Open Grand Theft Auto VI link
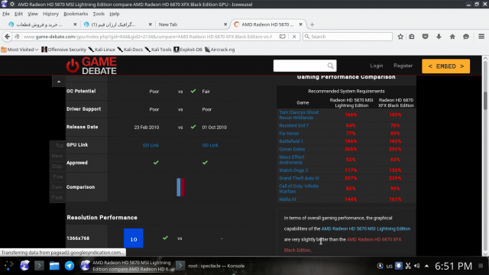 click(x=299, y=178)
